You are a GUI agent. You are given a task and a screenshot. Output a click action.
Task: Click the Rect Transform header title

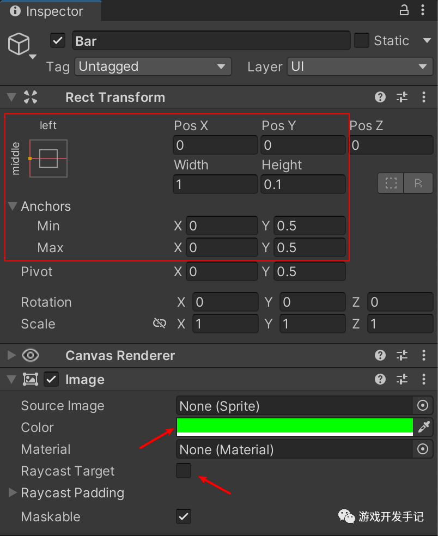pos(115,98)
